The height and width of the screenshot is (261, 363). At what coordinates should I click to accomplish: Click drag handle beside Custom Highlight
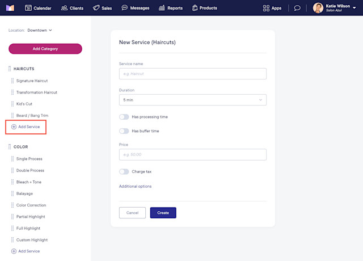12,239
